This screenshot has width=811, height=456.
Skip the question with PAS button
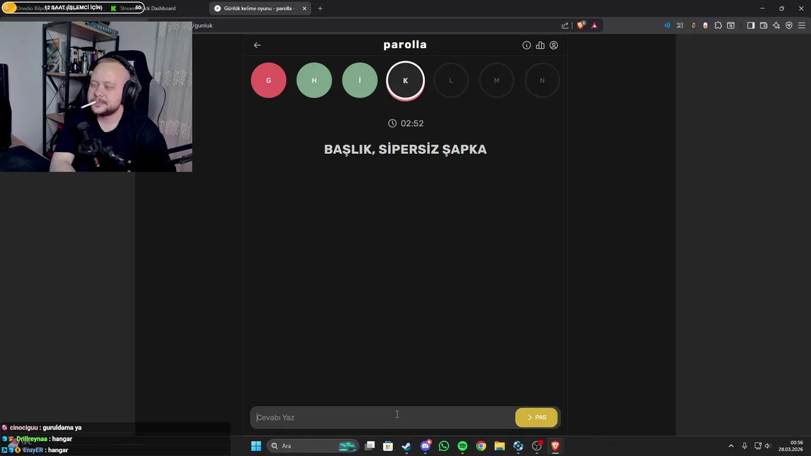click(x=537, y=417)
